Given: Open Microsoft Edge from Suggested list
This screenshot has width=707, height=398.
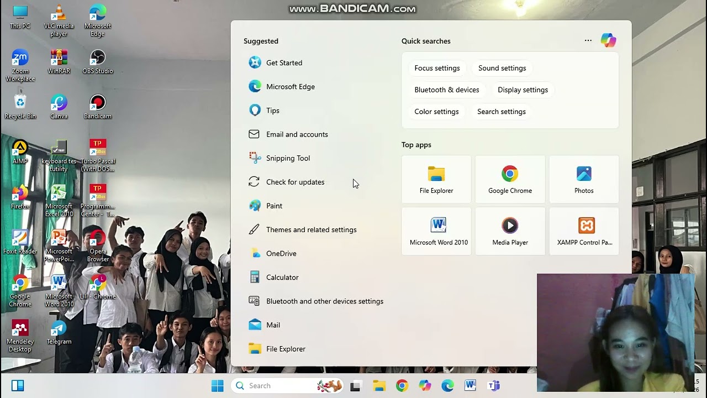Looking at the screenshot, I should pos(315,86).
